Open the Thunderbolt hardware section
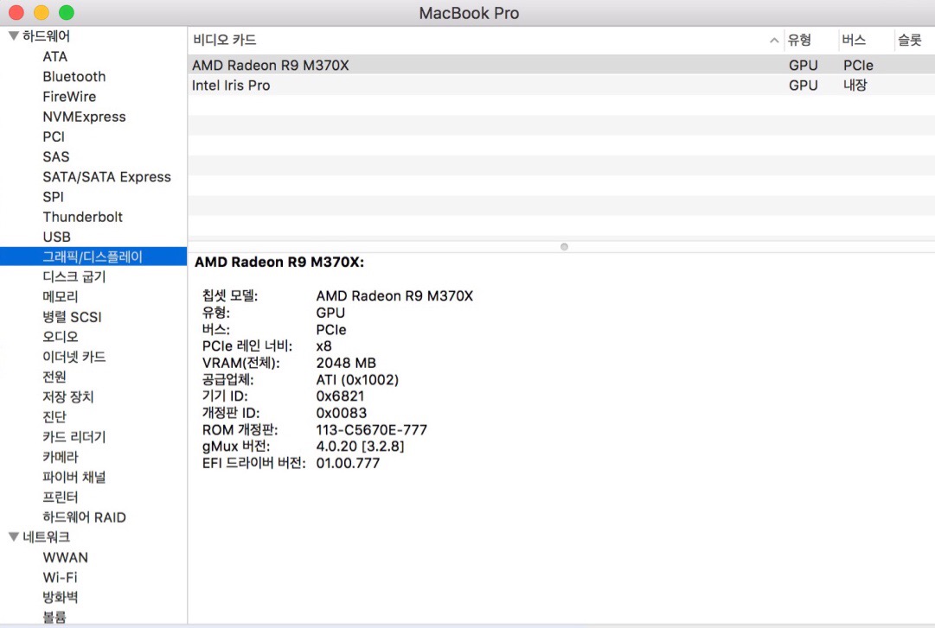 [x=83, y=217]
